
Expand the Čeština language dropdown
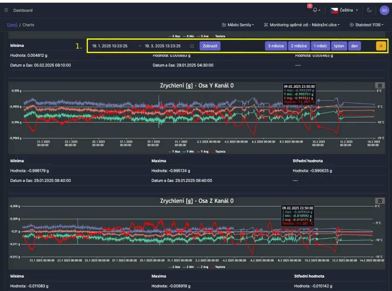pos(345,10)
